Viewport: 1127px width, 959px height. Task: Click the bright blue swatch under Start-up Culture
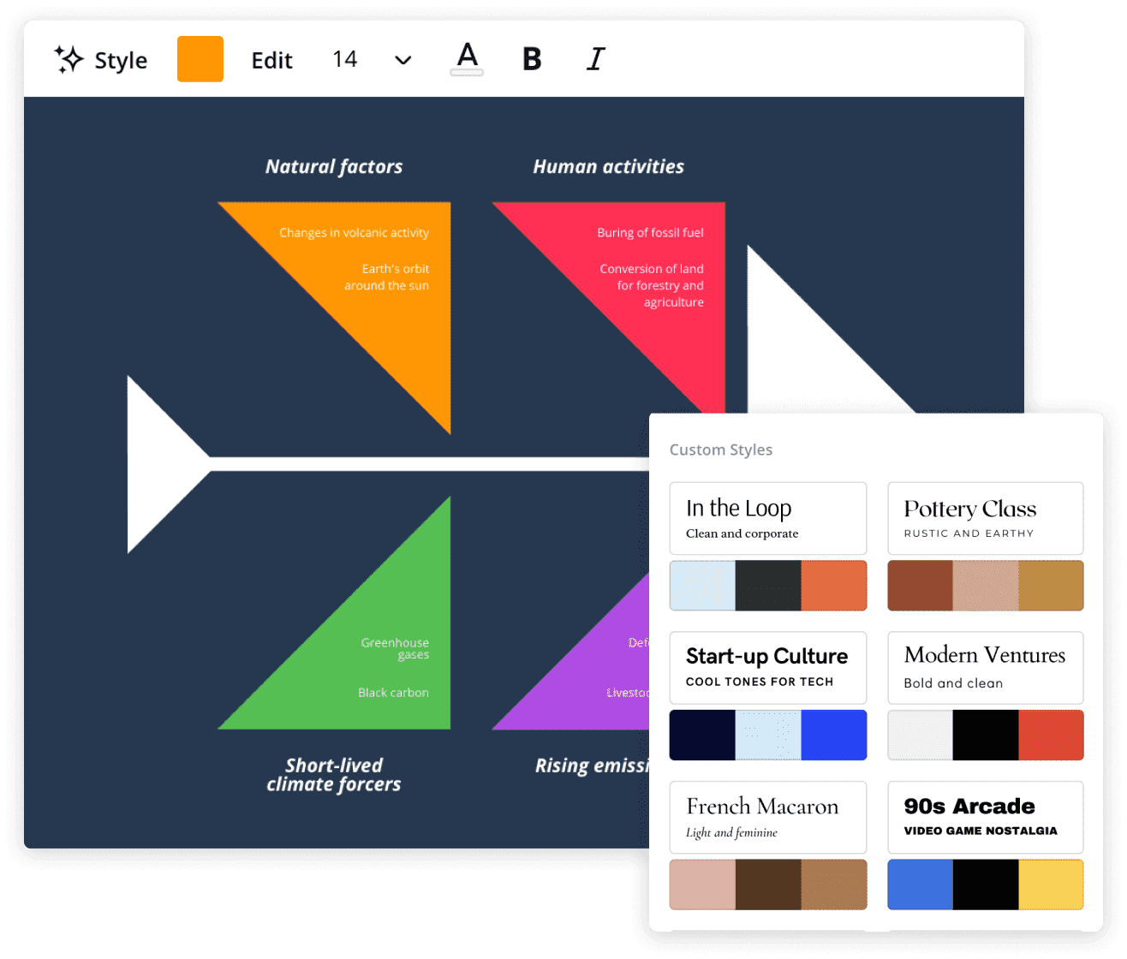(835, 734)
